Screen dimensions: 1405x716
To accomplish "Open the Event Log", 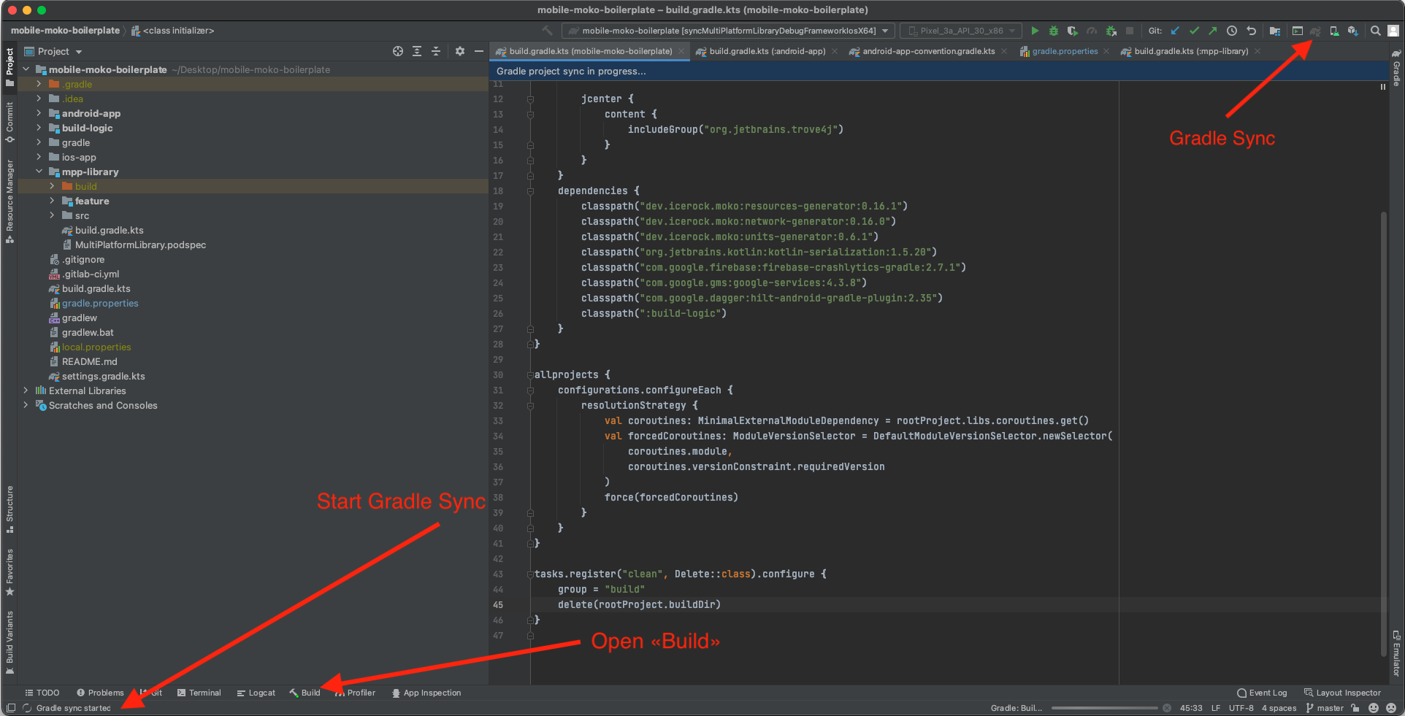I will click(x=1262, y=693).
